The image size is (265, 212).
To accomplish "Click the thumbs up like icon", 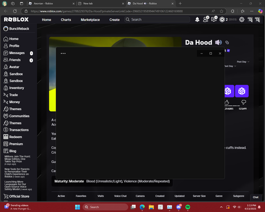I will coord(227,102).
